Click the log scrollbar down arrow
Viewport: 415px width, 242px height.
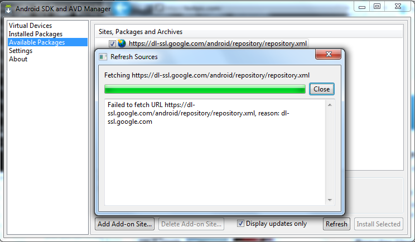click(330, 200)
